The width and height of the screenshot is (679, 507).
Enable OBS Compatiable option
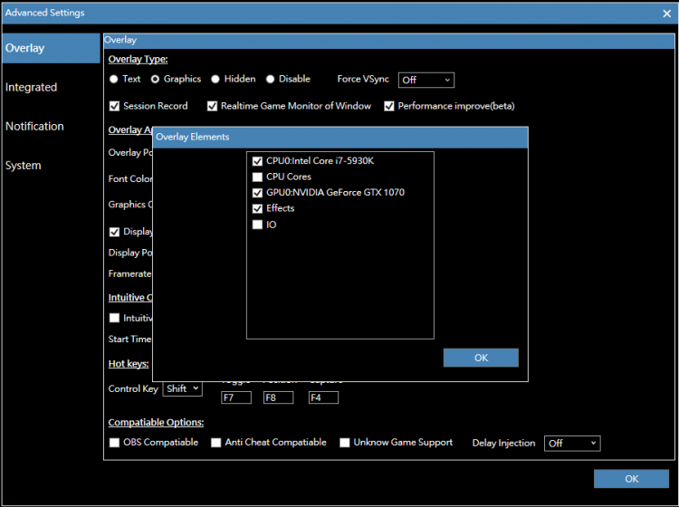click(x=114, y=443)
